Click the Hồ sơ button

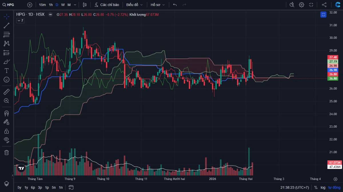[158, 5]
